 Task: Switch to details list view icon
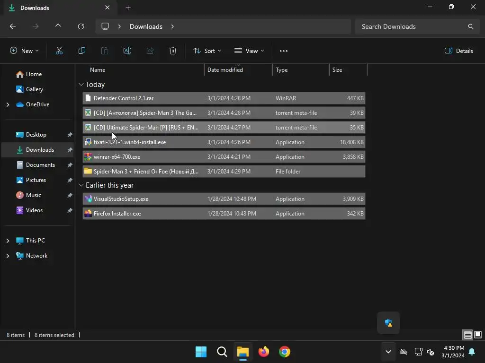(x=467, y=335)
